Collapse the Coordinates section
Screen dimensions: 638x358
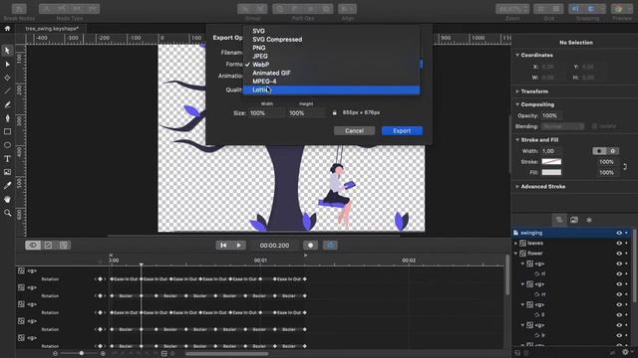click(517, 55)
